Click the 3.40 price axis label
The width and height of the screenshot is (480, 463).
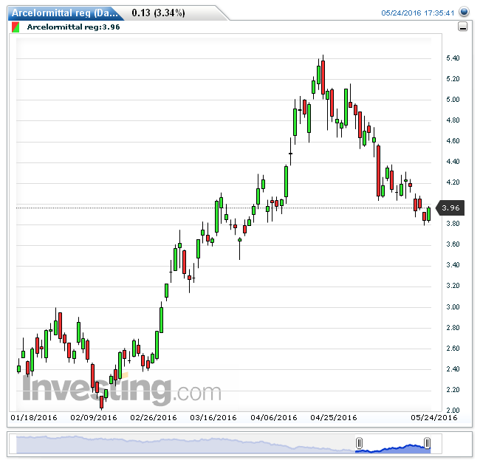coord(453,264)
